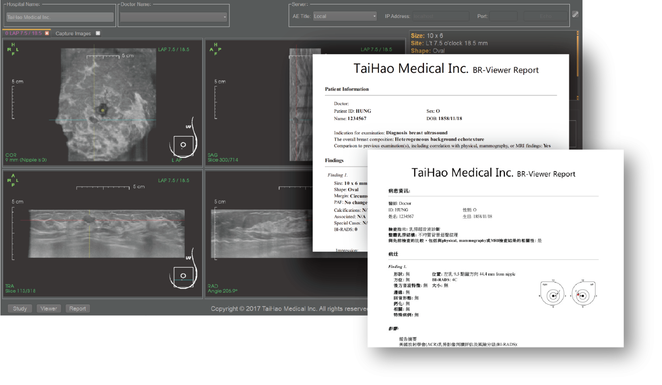Click the H/R/L/F orientation marker in COR view
This screenshot has height=385, width=662.
tap(13, 49)
